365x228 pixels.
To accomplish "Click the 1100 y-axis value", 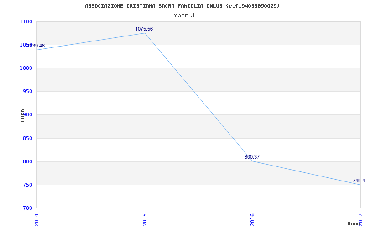I will [26, 21].
